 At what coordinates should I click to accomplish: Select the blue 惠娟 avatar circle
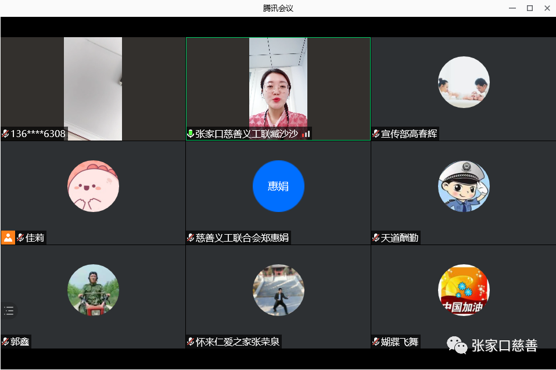coord(278,186)
